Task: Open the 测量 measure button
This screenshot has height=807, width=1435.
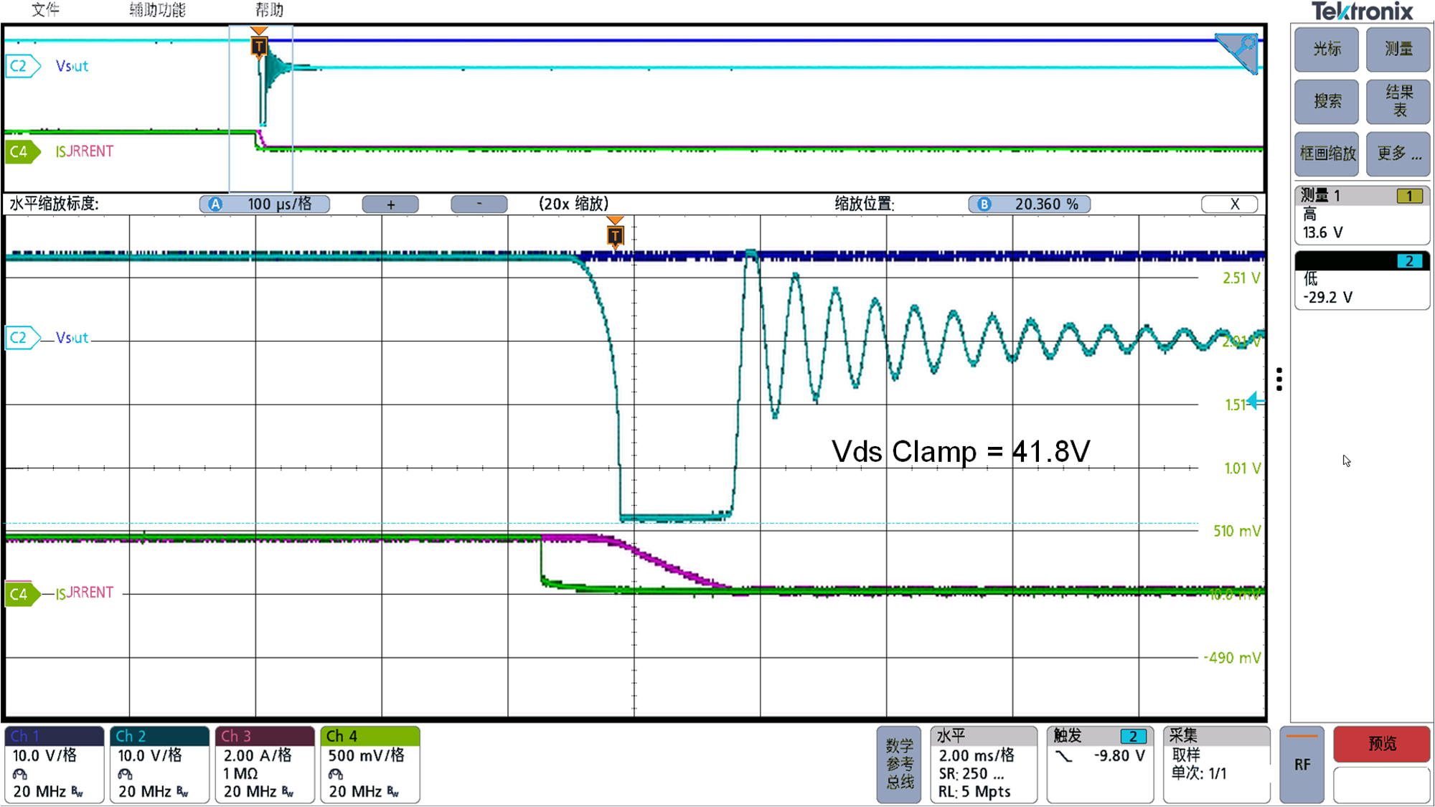Action: [1398, 49]
